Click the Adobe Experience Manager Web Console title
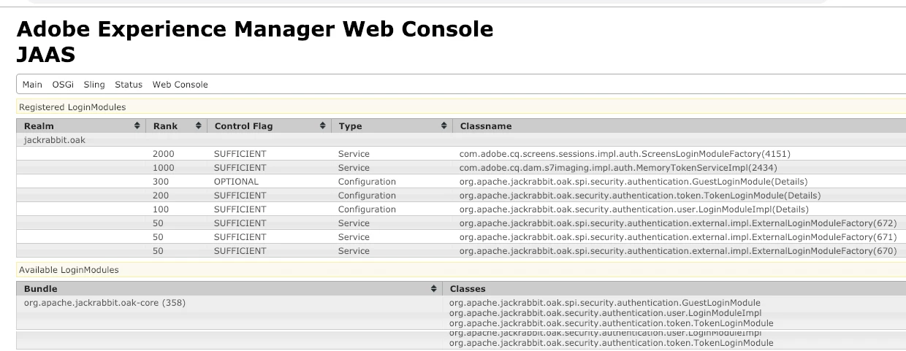This screenshot has height=351, width=906. (254, 29)
